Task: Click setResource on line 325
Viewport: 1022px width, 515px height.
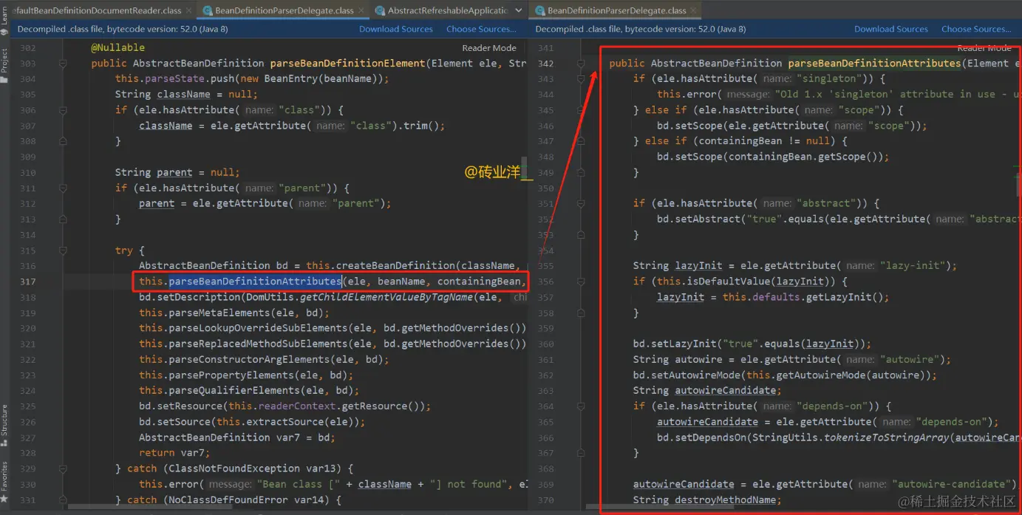Action: tap(191, 406)
